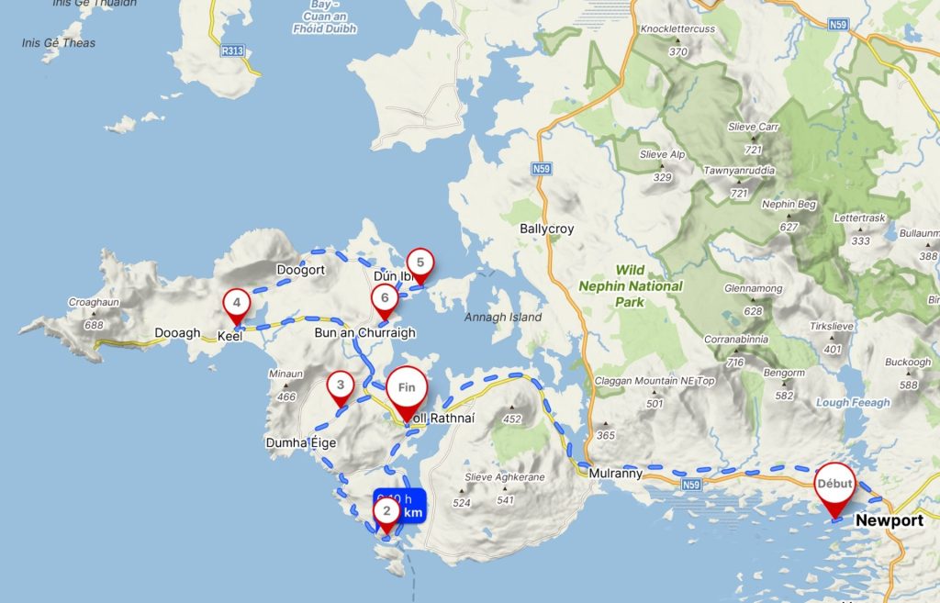Click the Croaghaun 688 peak label
Viewport: 940px width, 603px height.
pos(94,314)
